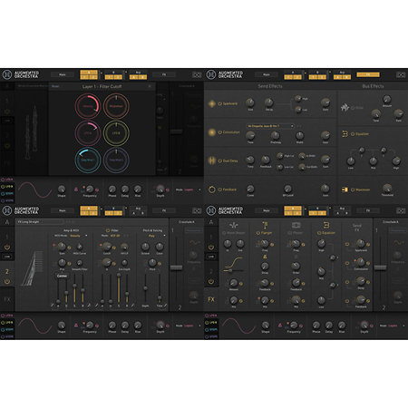The width and height of the screenshot is (408, 408).
Task: Click the Crossfade fader handle beside Pitch & Voicing
Action: tap(176, 267)
